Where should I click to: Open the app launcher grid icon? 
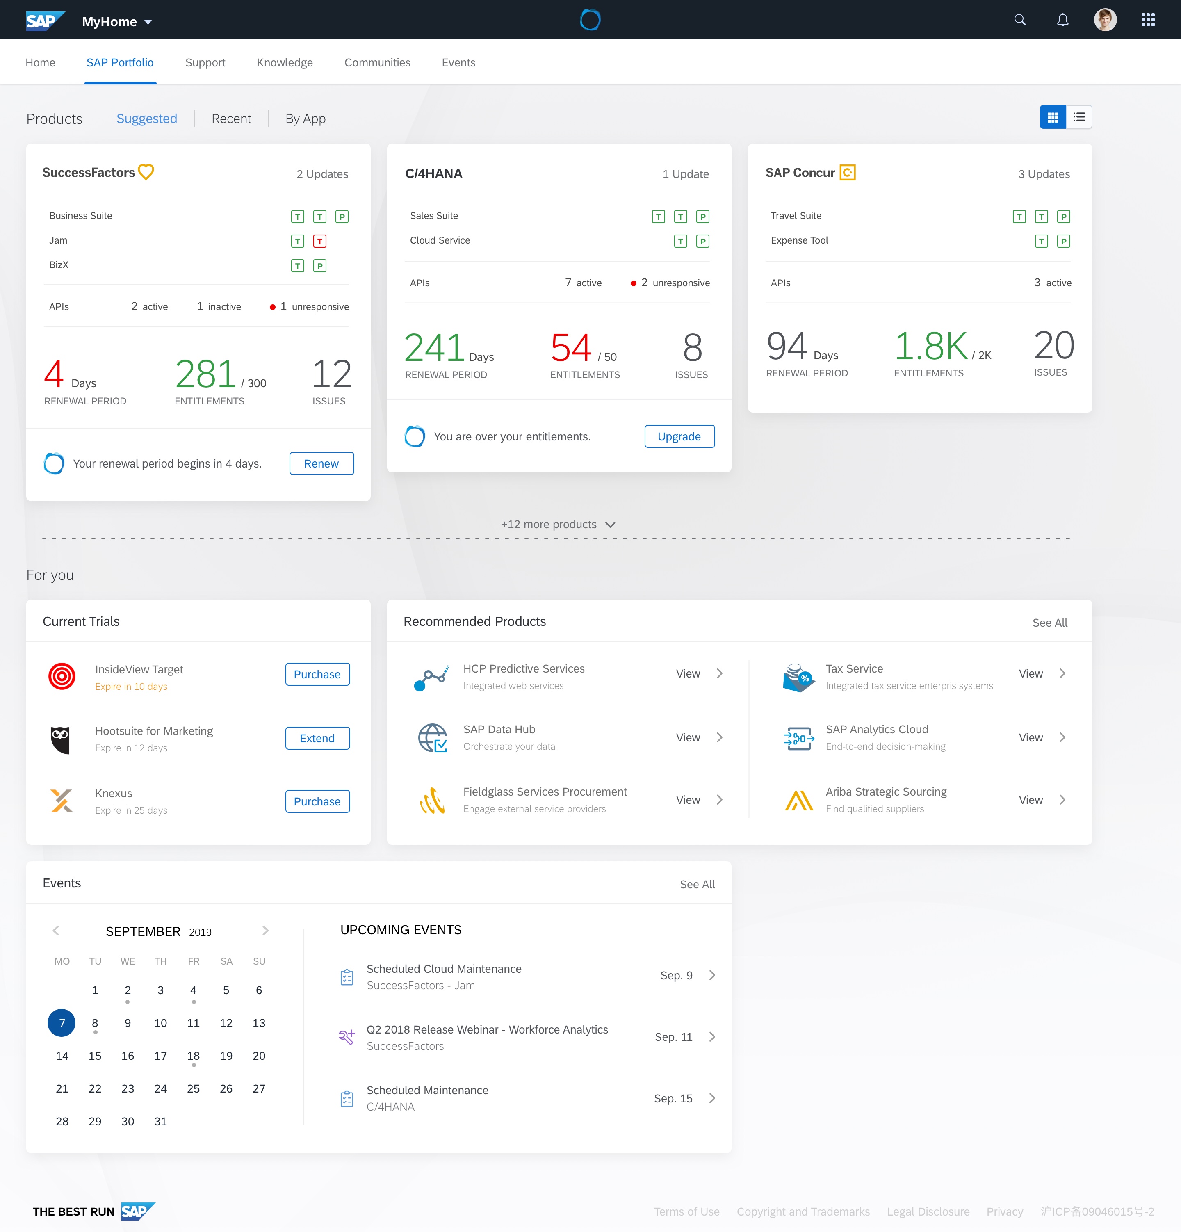point(1148,20)
